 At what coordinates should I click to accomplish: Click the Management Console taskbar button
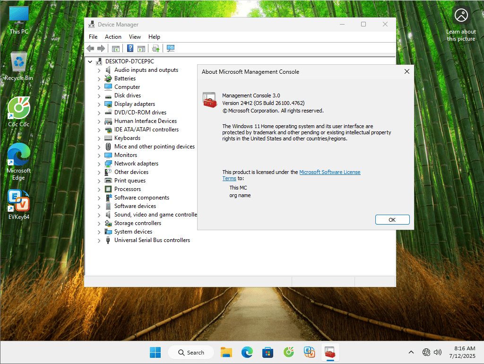click(330, 352)
